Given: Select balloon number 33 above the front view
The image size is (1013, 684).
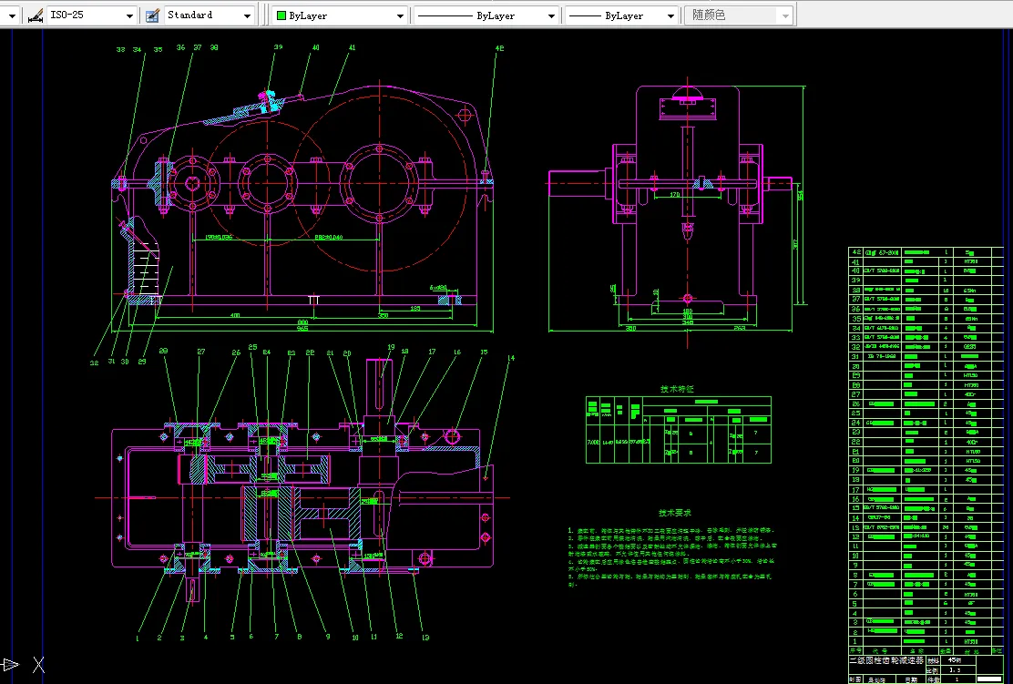Looking at the screenshot, I should tap(120, 49).
